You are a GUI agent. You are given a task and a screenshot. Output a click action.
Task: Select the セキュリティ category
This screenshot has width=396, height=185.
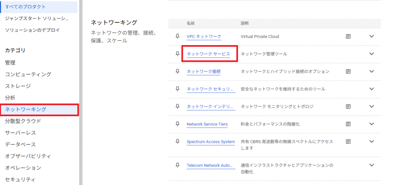coord(20,180)
